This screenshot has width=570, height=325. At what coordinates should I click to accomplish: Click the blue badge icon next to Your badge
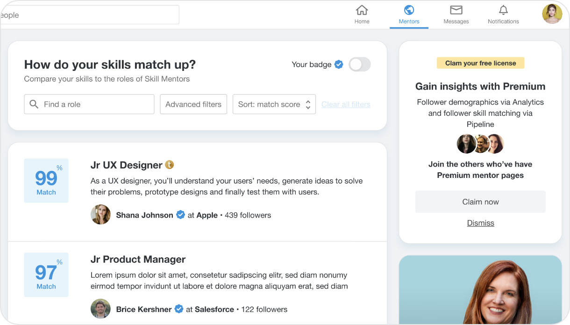click(339, 64)
